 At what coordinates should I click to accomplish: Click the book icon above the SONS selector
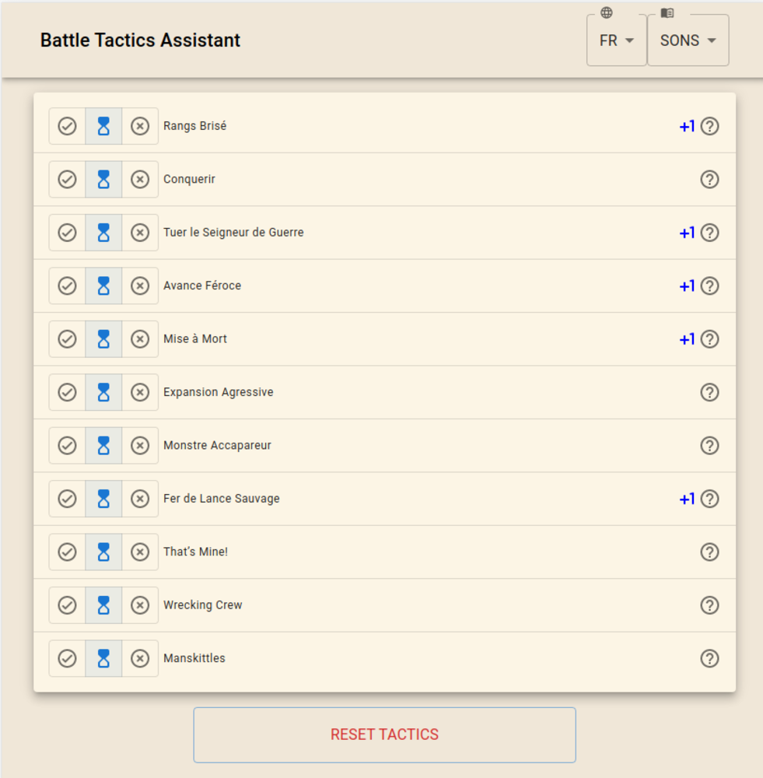pyautogui.click(x=667, y=12)
